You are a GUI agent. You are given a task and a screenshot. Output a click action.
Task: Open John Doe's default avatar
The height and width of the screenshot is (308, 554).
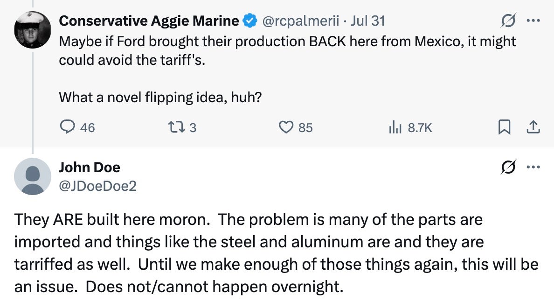pyautogui.click(x=32, y=176)
